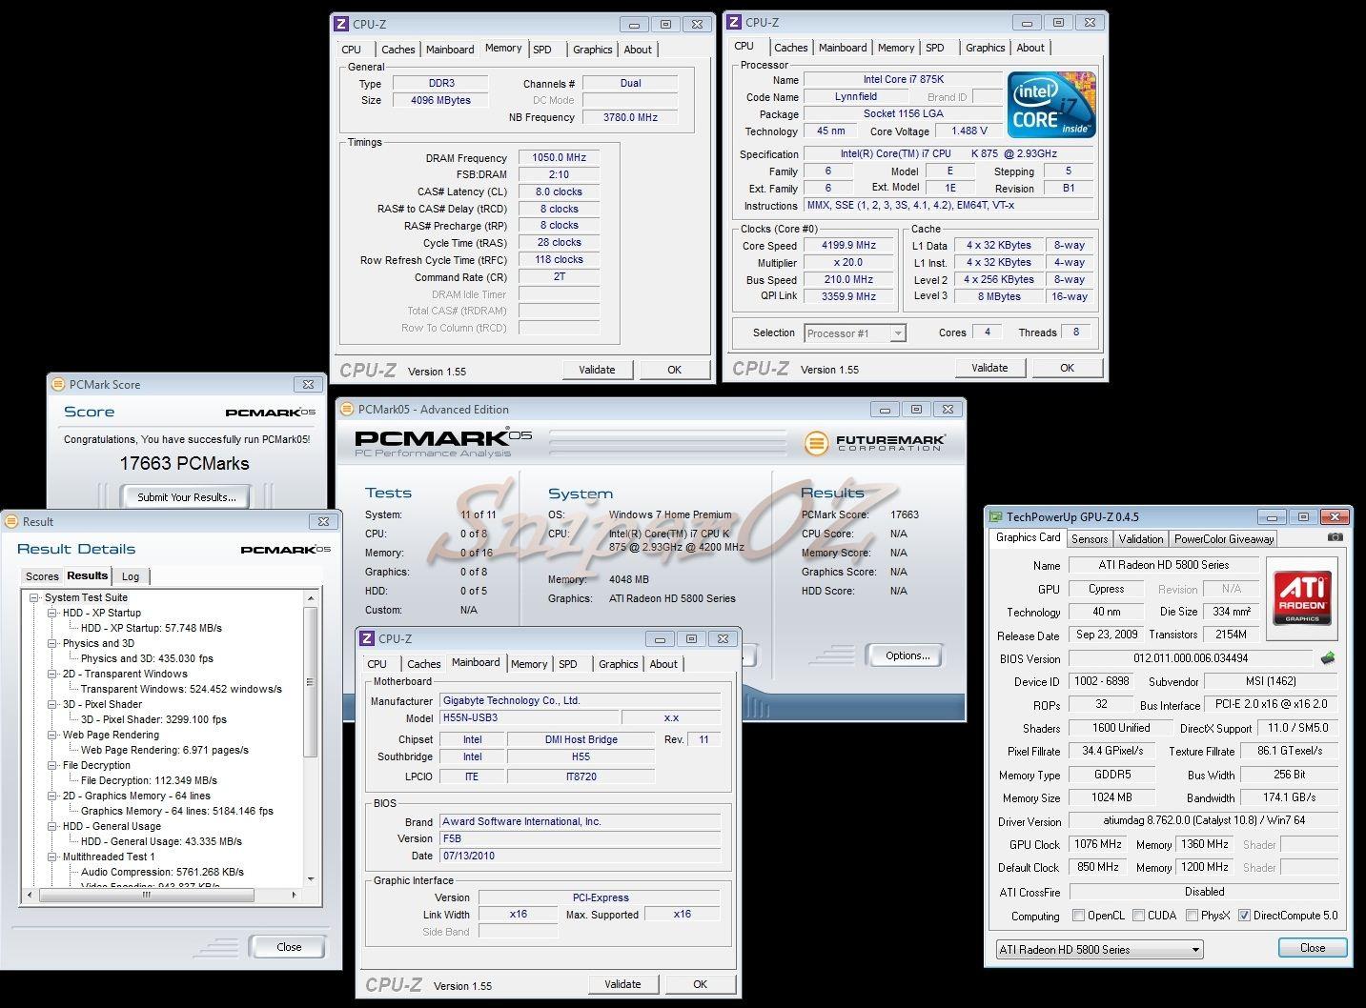Click the Core Voltage value 1.488 V

969,131
